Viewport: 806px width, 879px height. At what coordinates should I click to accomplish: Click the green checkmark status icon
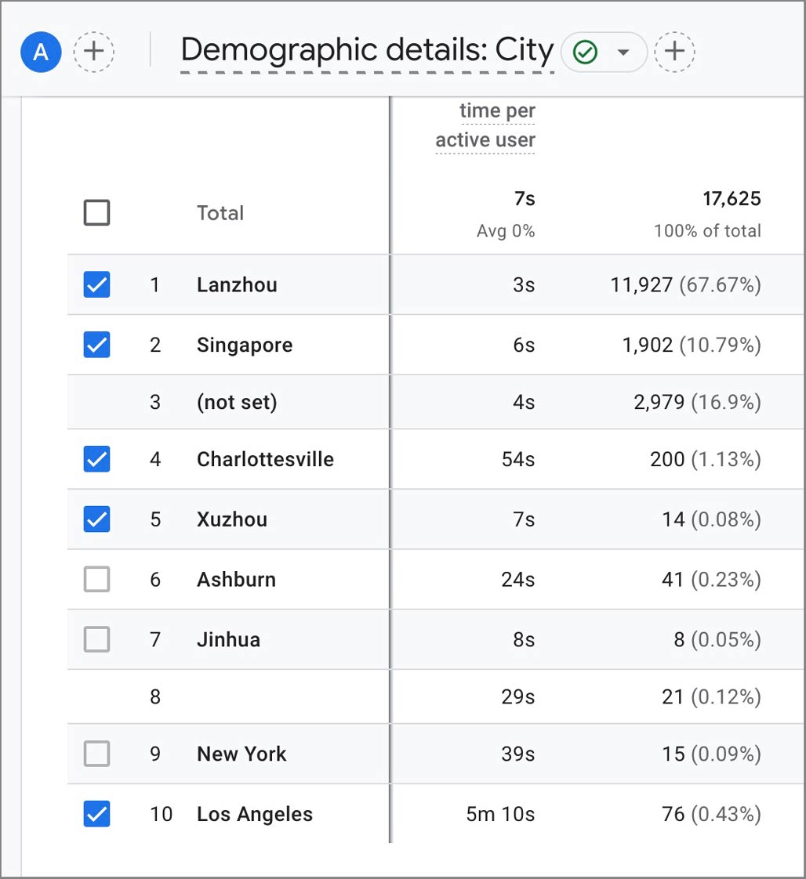(x=585, y=52)
